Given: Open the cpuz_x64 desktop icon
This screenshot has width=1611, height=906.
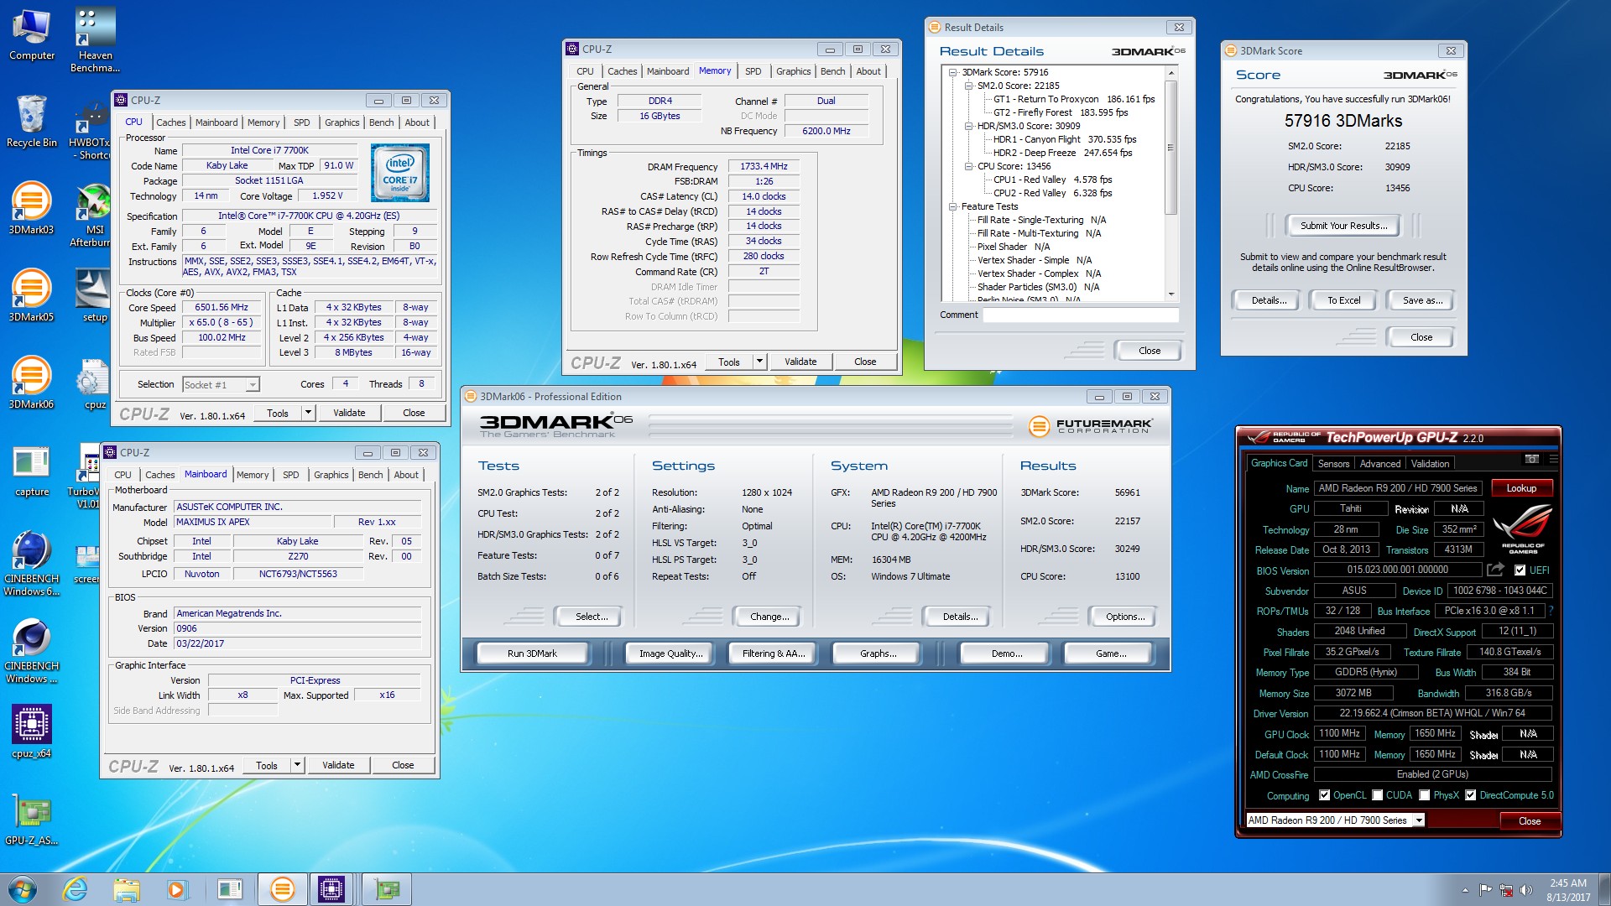Looking at the screenshot, I should (x=32, y=732).
